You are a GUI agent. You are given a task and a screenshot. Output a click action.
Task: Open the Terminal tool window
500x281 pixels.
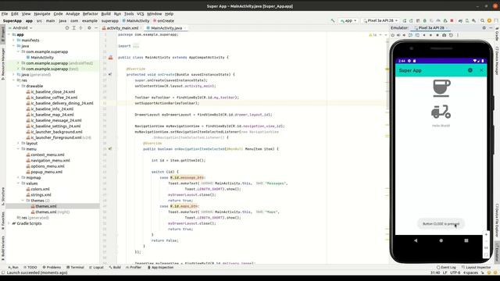click(75, 267)
